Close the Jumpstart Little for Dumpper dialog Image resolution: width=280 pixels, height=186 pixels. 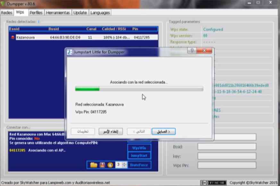pos(204,51)
